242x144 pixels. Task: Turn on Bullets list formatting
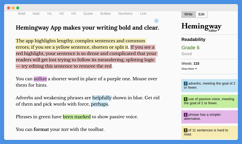106,14
